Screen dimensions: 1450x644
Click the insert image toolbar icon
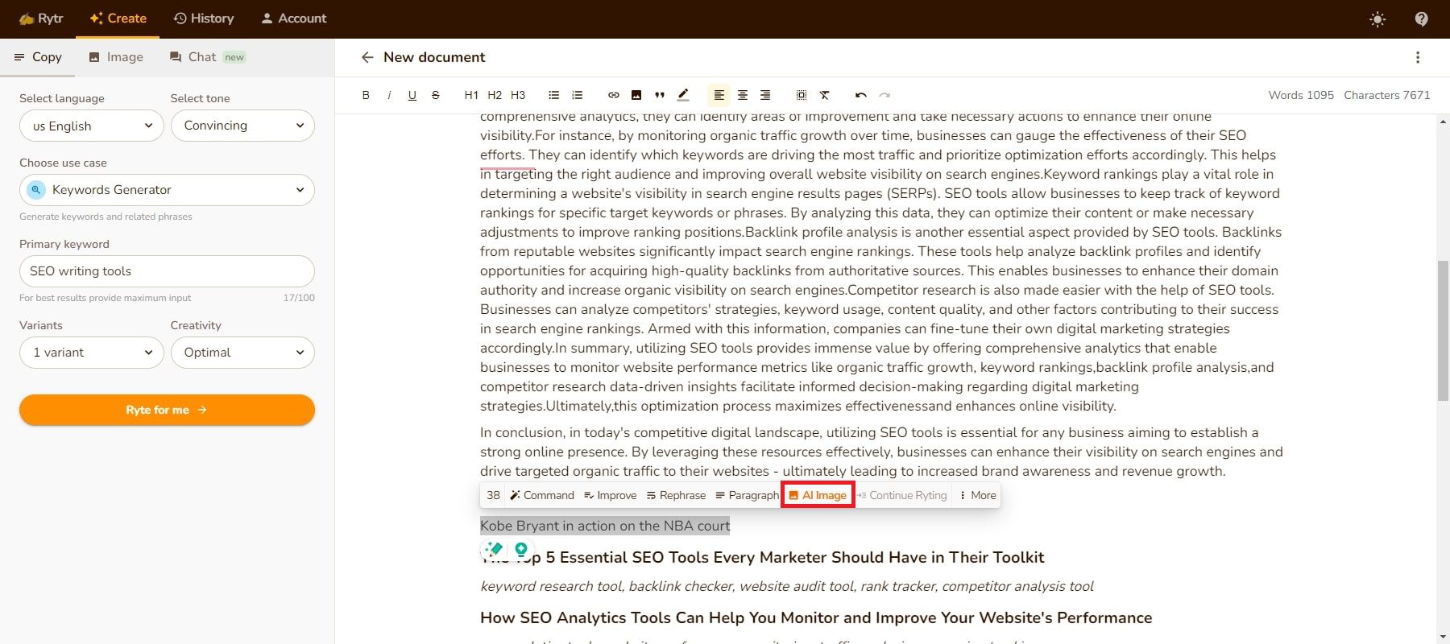click(x=636, y=95)
